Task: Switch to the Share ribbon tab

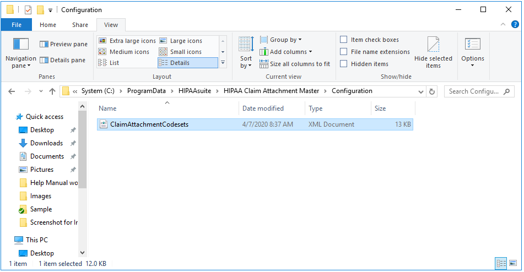Action: tap(80, 25)
